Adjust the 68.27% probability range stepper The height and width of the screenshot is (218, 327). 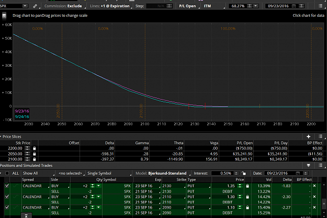coord(250,6)
